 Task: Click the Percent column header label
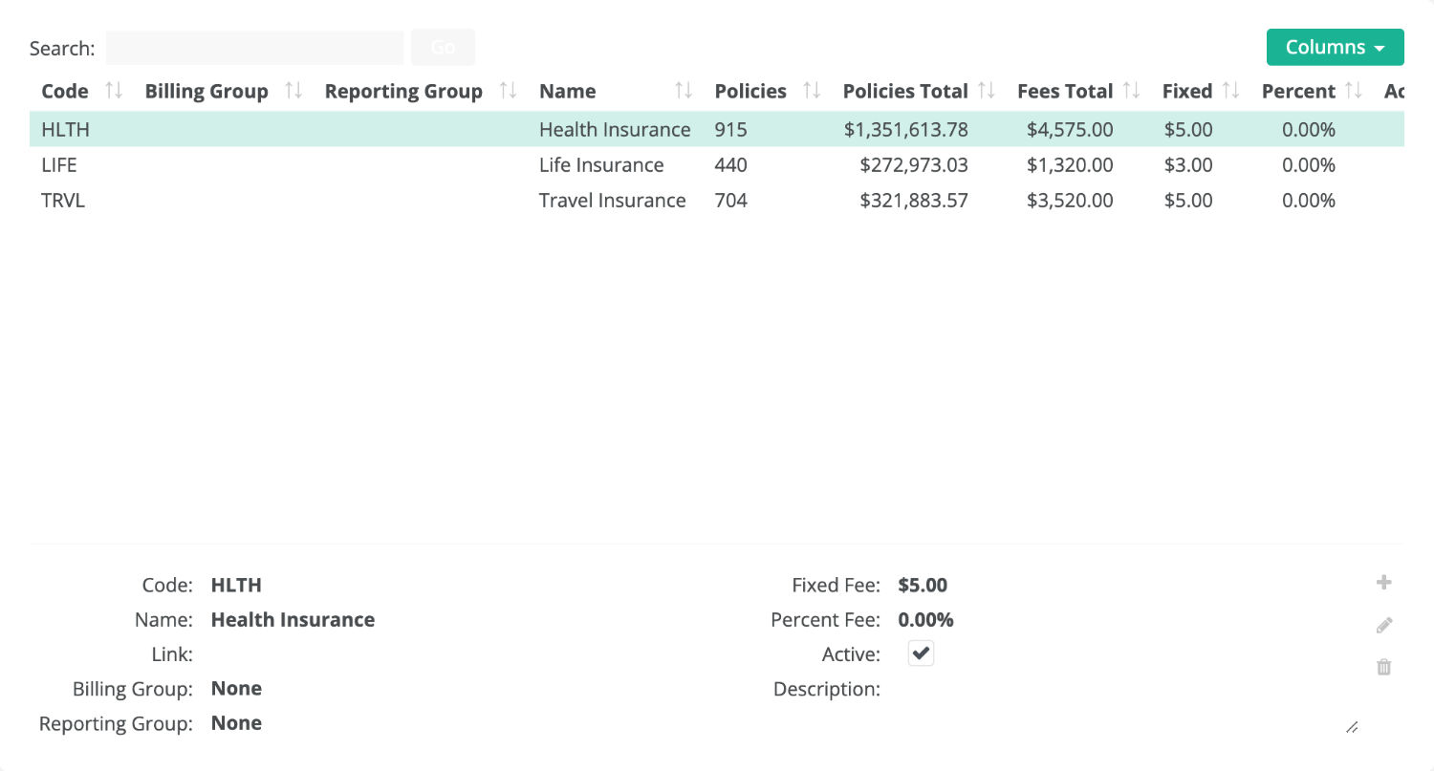click(1298, 91)
